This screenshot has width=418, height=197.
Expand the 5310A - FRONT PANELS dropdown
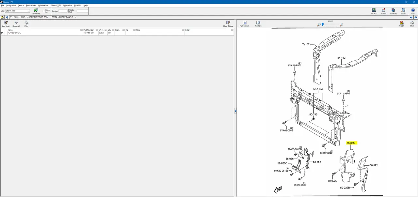point(75,17)
